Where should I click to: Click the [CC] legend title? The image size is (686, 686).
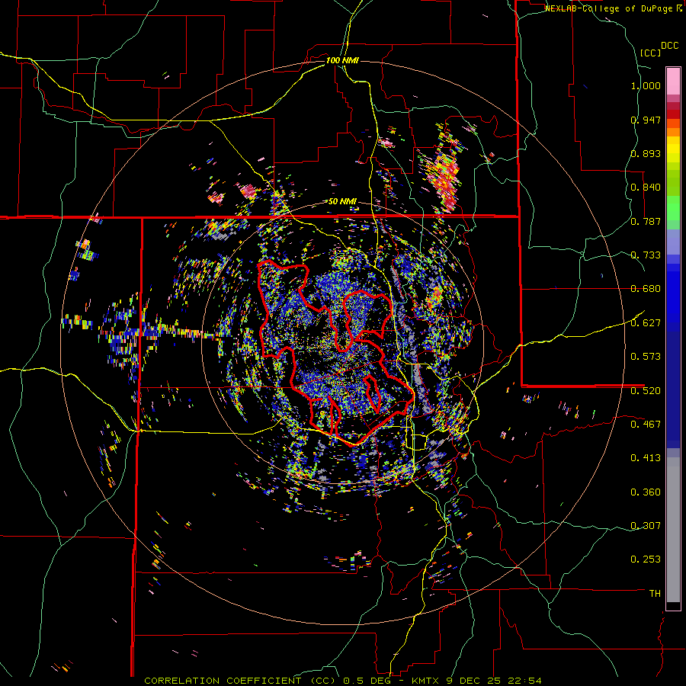[650, 53]
